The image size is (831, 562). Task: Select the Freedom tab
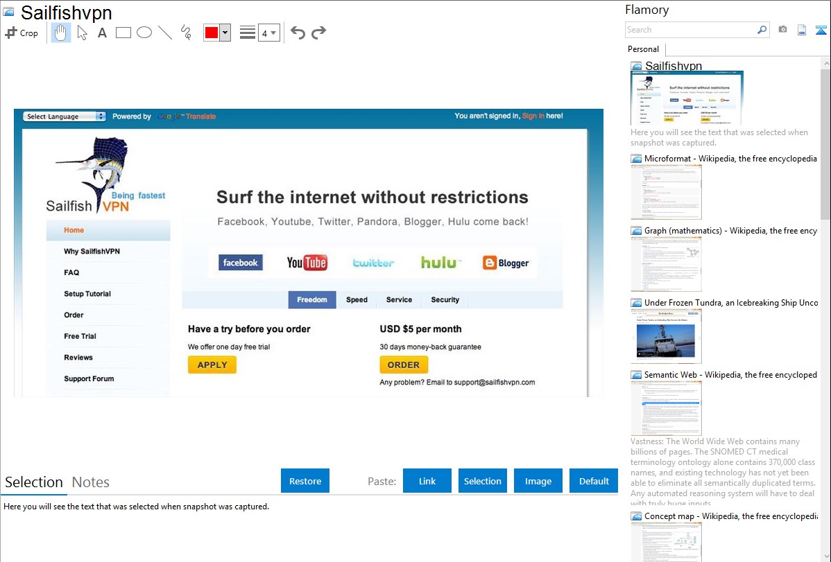click(312, 300)
